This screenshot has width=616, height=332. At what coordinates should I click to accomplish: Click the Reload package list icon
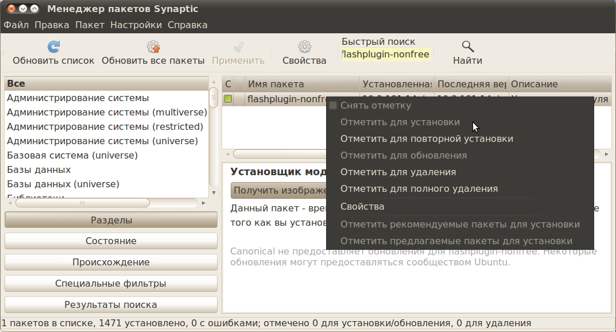click(x=53, y=47)
